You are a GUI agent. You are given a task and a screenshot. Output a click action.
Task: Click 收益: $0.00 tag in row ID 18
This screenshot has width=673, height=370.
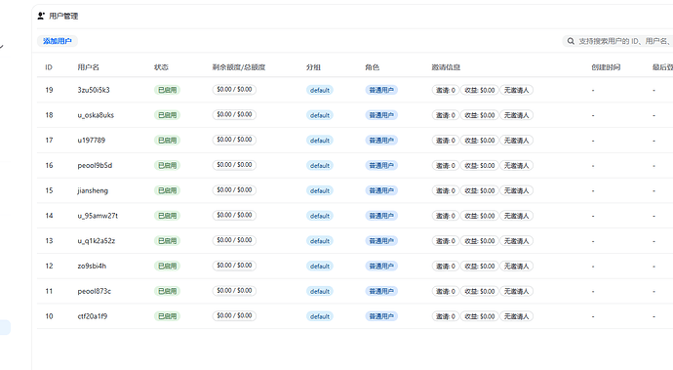480,115
